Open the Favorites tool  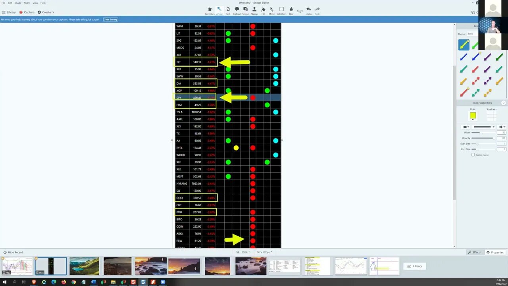tap(210, 11)
